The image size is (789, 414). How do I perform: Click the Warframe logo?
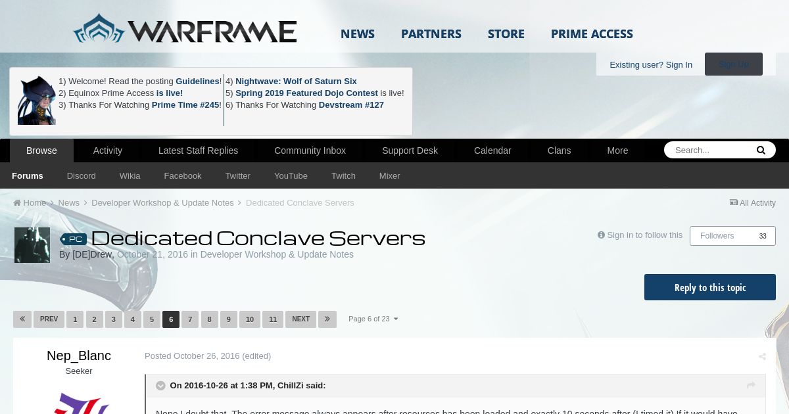pyautogui.click(x=185, y=30)
